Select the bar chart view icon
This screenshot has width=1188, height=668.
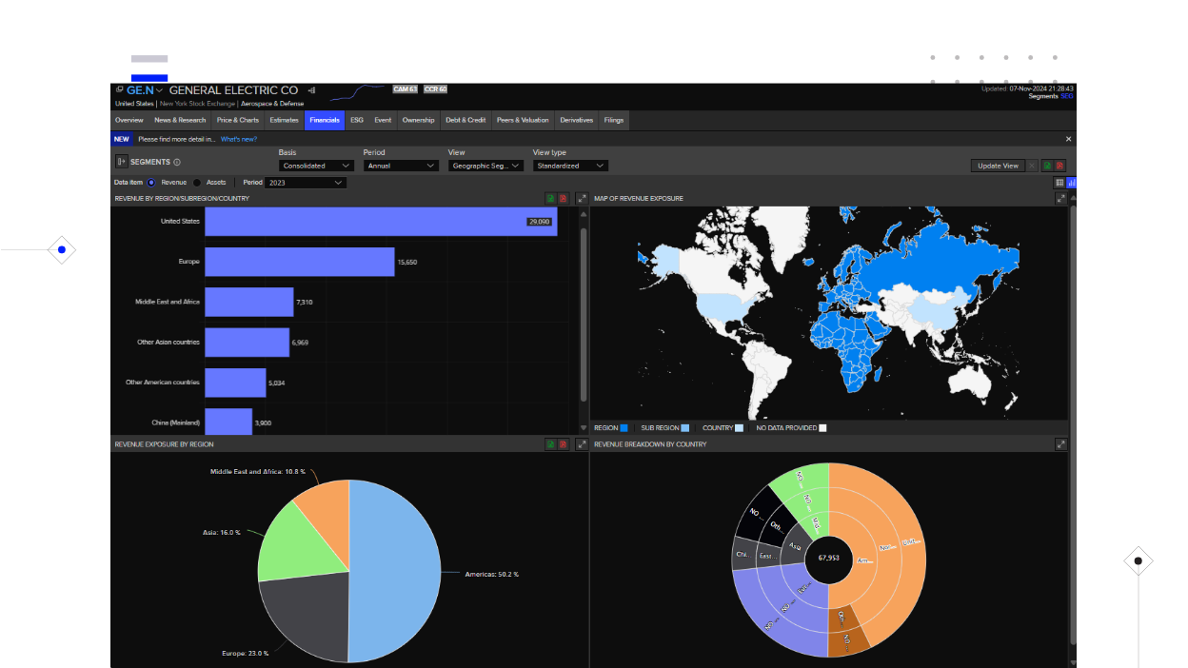click(1073, 183)
